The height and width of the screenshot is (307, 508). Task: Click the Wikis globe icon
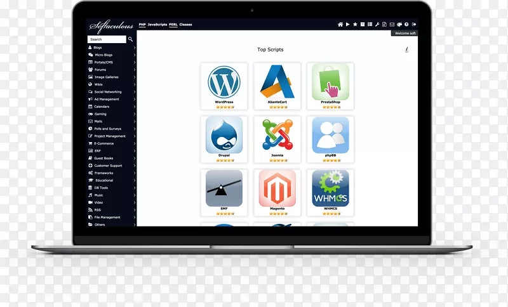pos(90,84)
